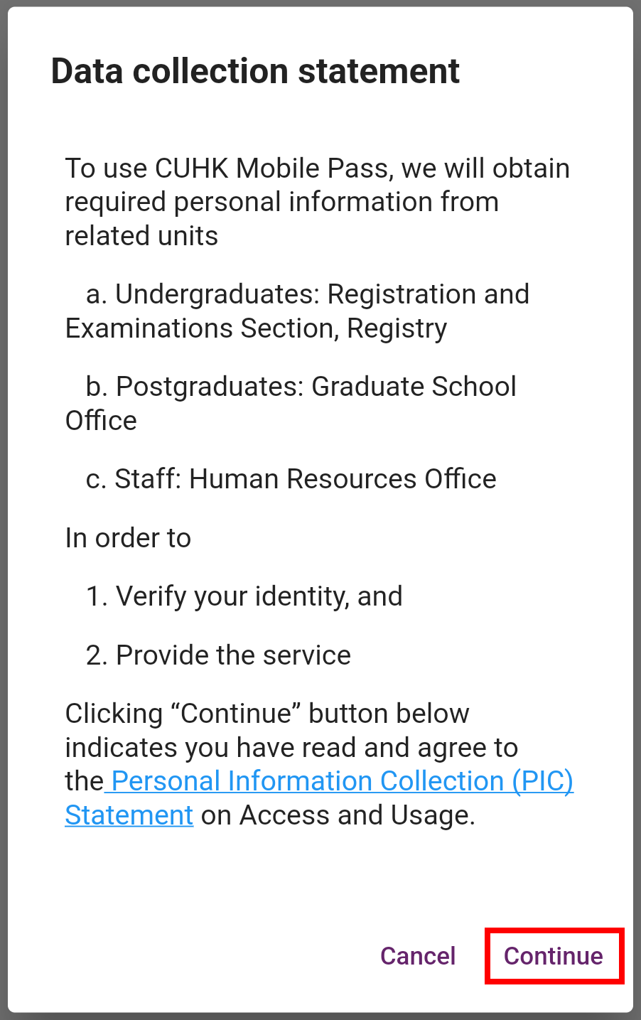
Task: Click "indicates you have read and agree" line
Action: click(291, 748)
